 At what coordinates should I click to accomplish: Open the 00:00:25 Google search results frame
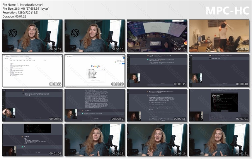pos(32,71)
